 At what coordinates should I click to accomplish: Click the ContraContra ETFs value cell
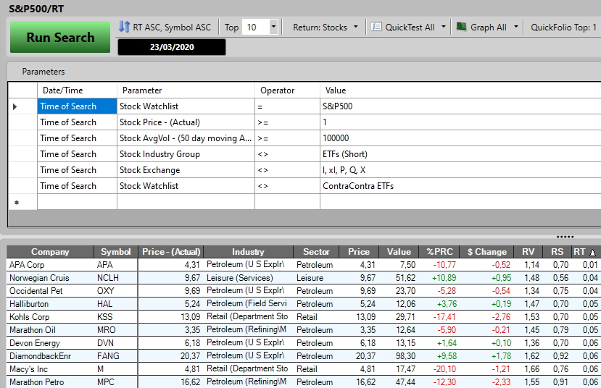460,186
